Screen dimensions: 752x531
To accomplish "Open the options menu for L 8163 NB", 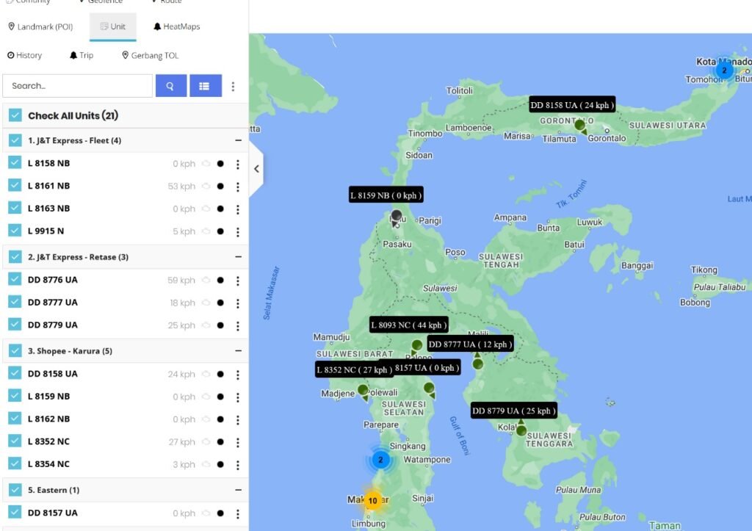I will tap(238, 209).
